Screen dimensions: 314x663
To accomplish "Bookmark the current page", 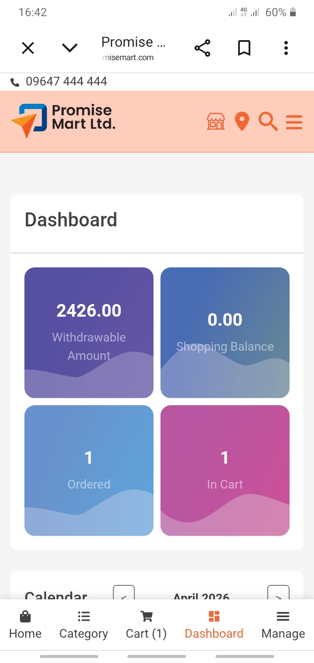I will [x=244, y=48].
